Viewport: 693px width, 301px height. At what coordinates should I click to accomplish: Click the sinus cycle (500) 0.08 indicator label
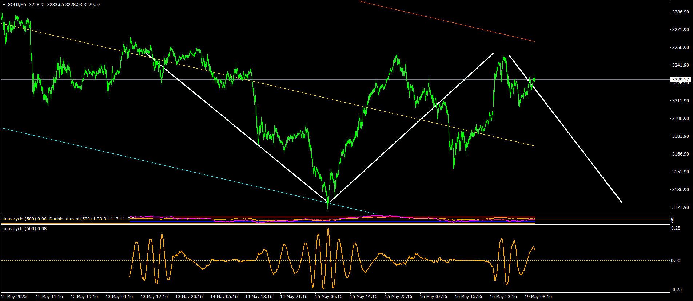pos(24,229)
